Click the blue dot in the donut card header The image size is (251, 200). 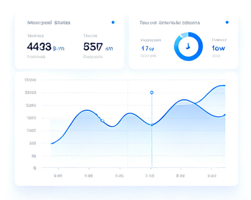click(227, 22)
